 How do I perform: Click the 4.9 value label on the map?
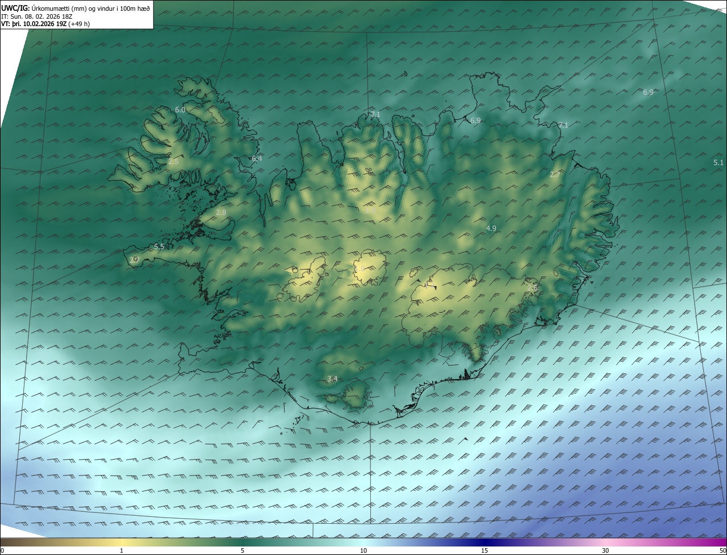coord(491,229)
